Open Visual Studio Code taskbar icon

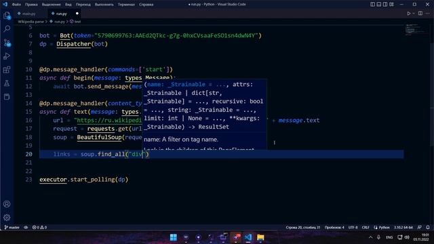click(x=248, y=237)
